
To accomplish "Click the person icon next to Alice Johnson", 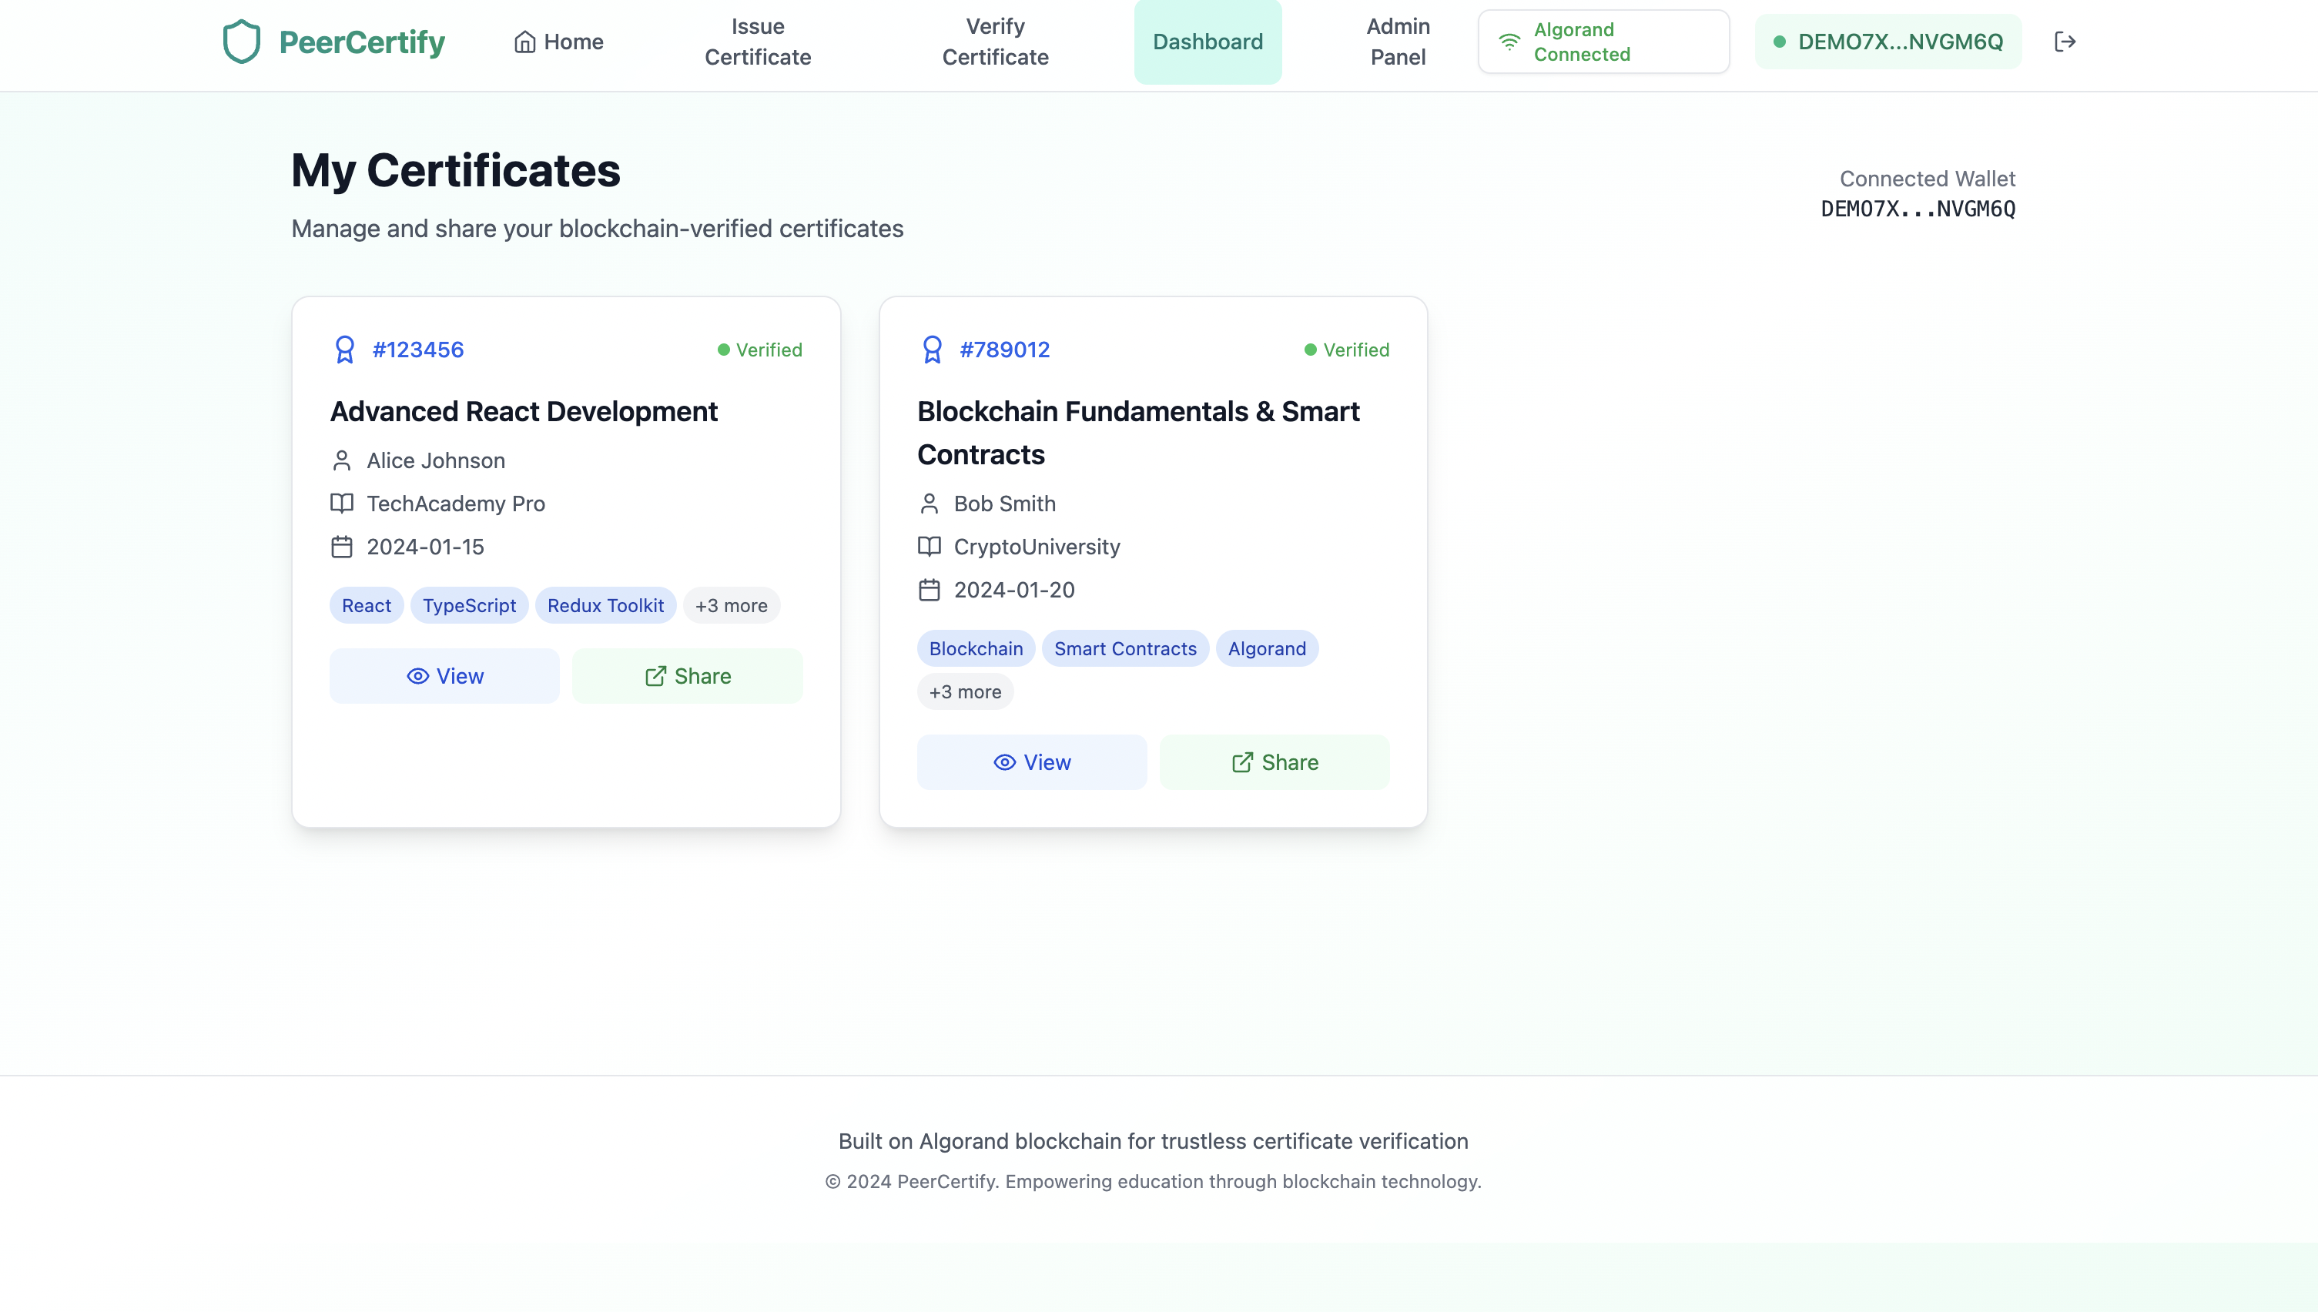I will (342, 460).
